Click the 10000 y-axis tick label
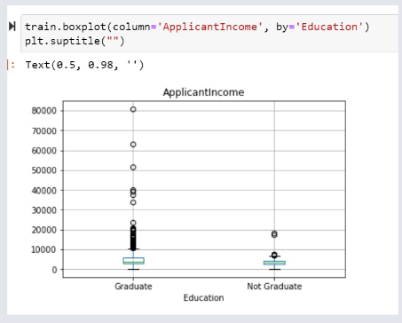Screen dimensions: 402x323 coord(44,250)
